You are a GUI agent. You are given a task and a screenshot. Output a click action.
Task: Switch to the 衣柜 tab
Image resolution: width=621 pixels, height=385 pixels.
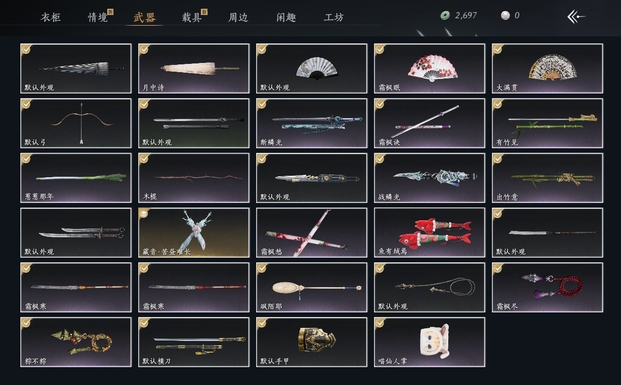[x=50, y=17]
